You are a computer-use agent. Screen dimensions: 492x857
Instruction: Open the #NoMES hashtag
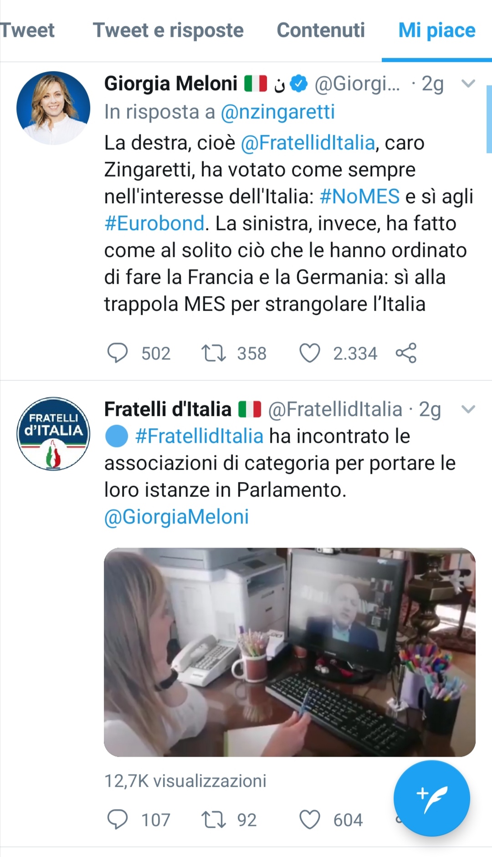(x=359, y=197)
